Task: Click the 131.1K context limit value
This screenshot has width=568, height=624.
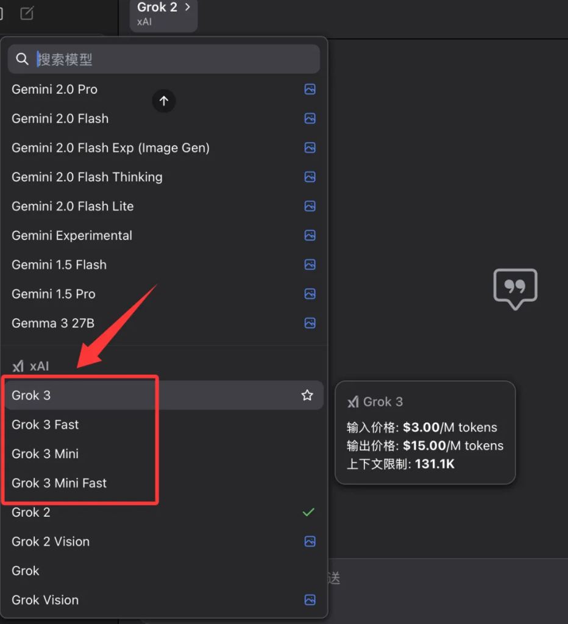Action: (435, 464)
